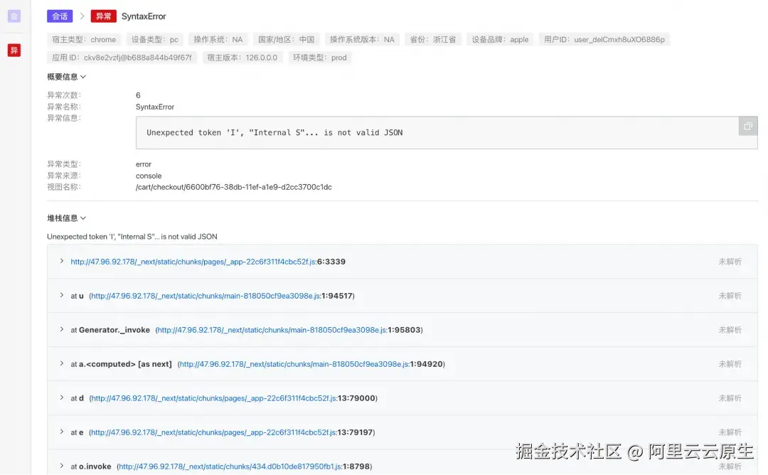Go to 会话 via the breadcrumb tag
768x475 pixels.
[60, 16]
